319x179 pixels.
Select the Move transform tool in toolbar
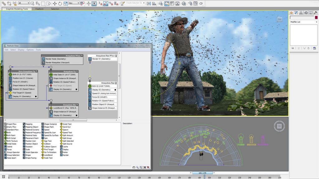(55, 3)
